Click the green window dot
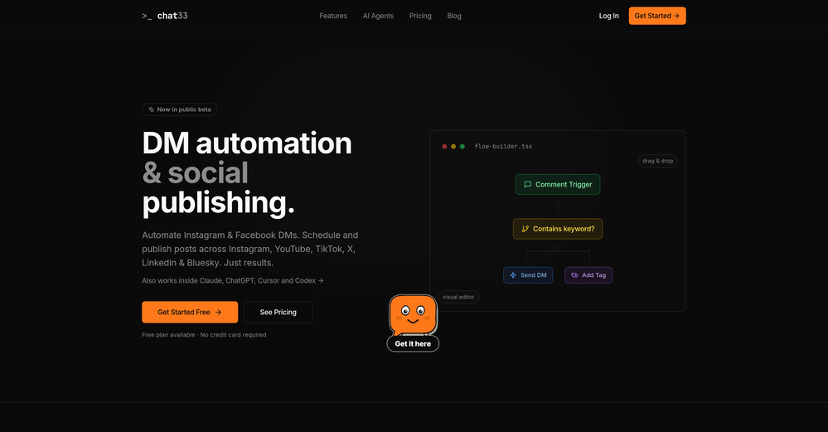 pos(462,146)
